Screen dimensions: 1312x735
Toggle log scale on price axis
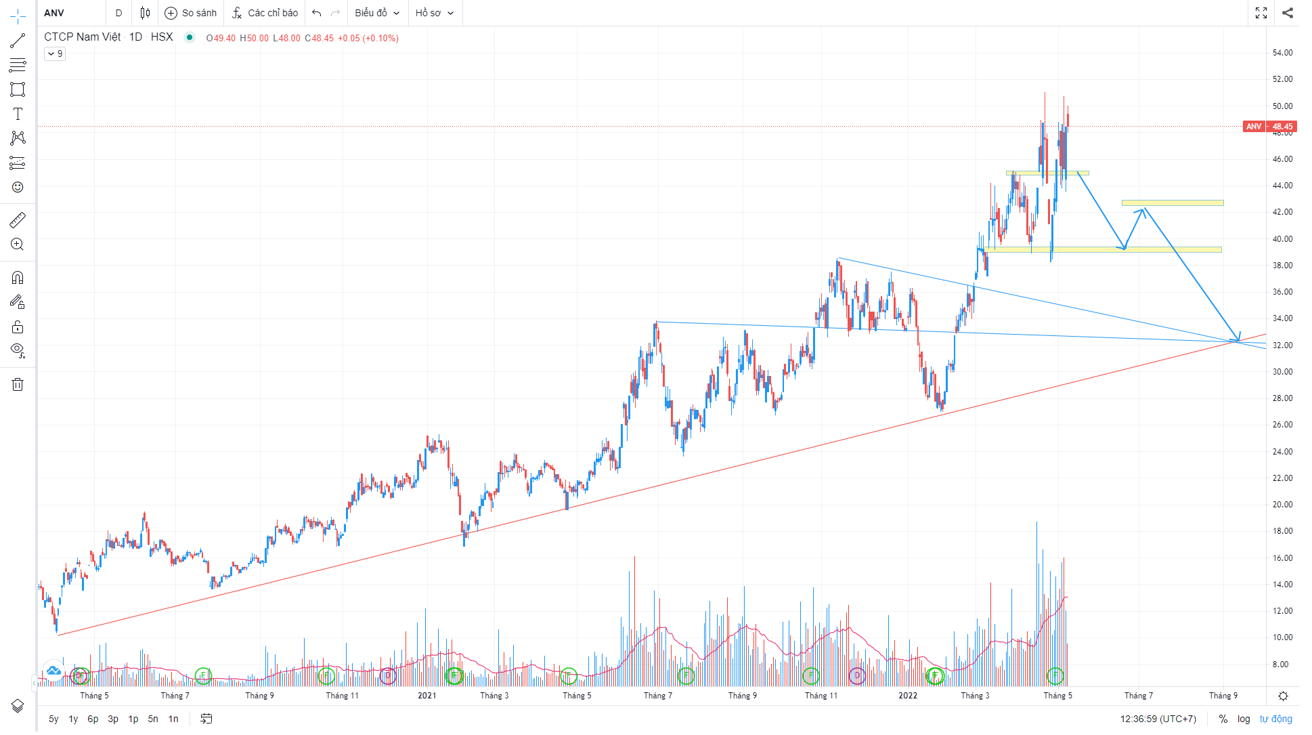click(x=1244, y=719)
